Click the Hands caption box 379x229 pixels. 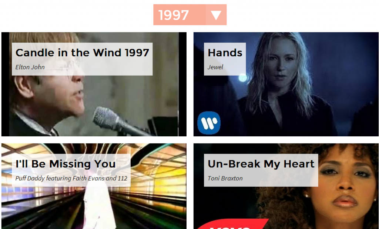pos(225,59)
